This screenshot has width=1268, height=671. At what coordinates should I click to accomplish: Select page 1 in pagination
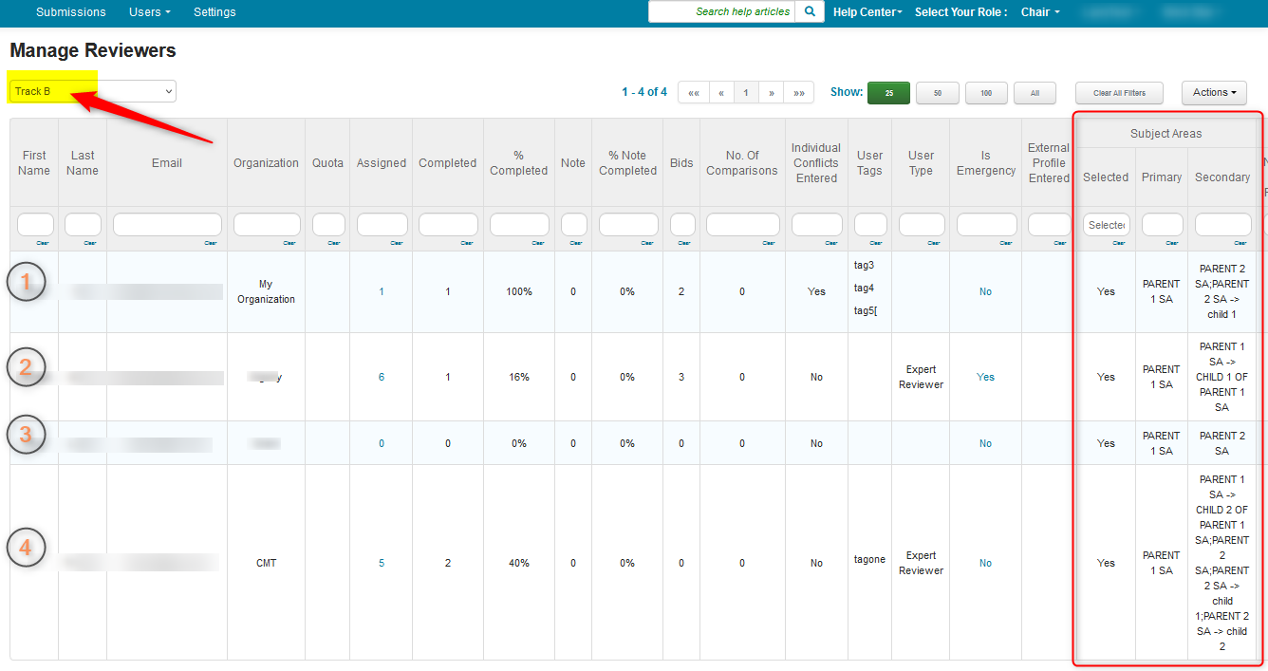coord(746,93)
